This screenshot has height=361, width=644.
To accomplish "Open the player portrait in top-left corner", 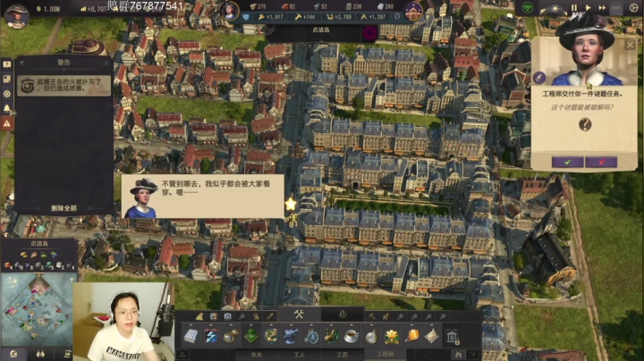I will [16, 15].
